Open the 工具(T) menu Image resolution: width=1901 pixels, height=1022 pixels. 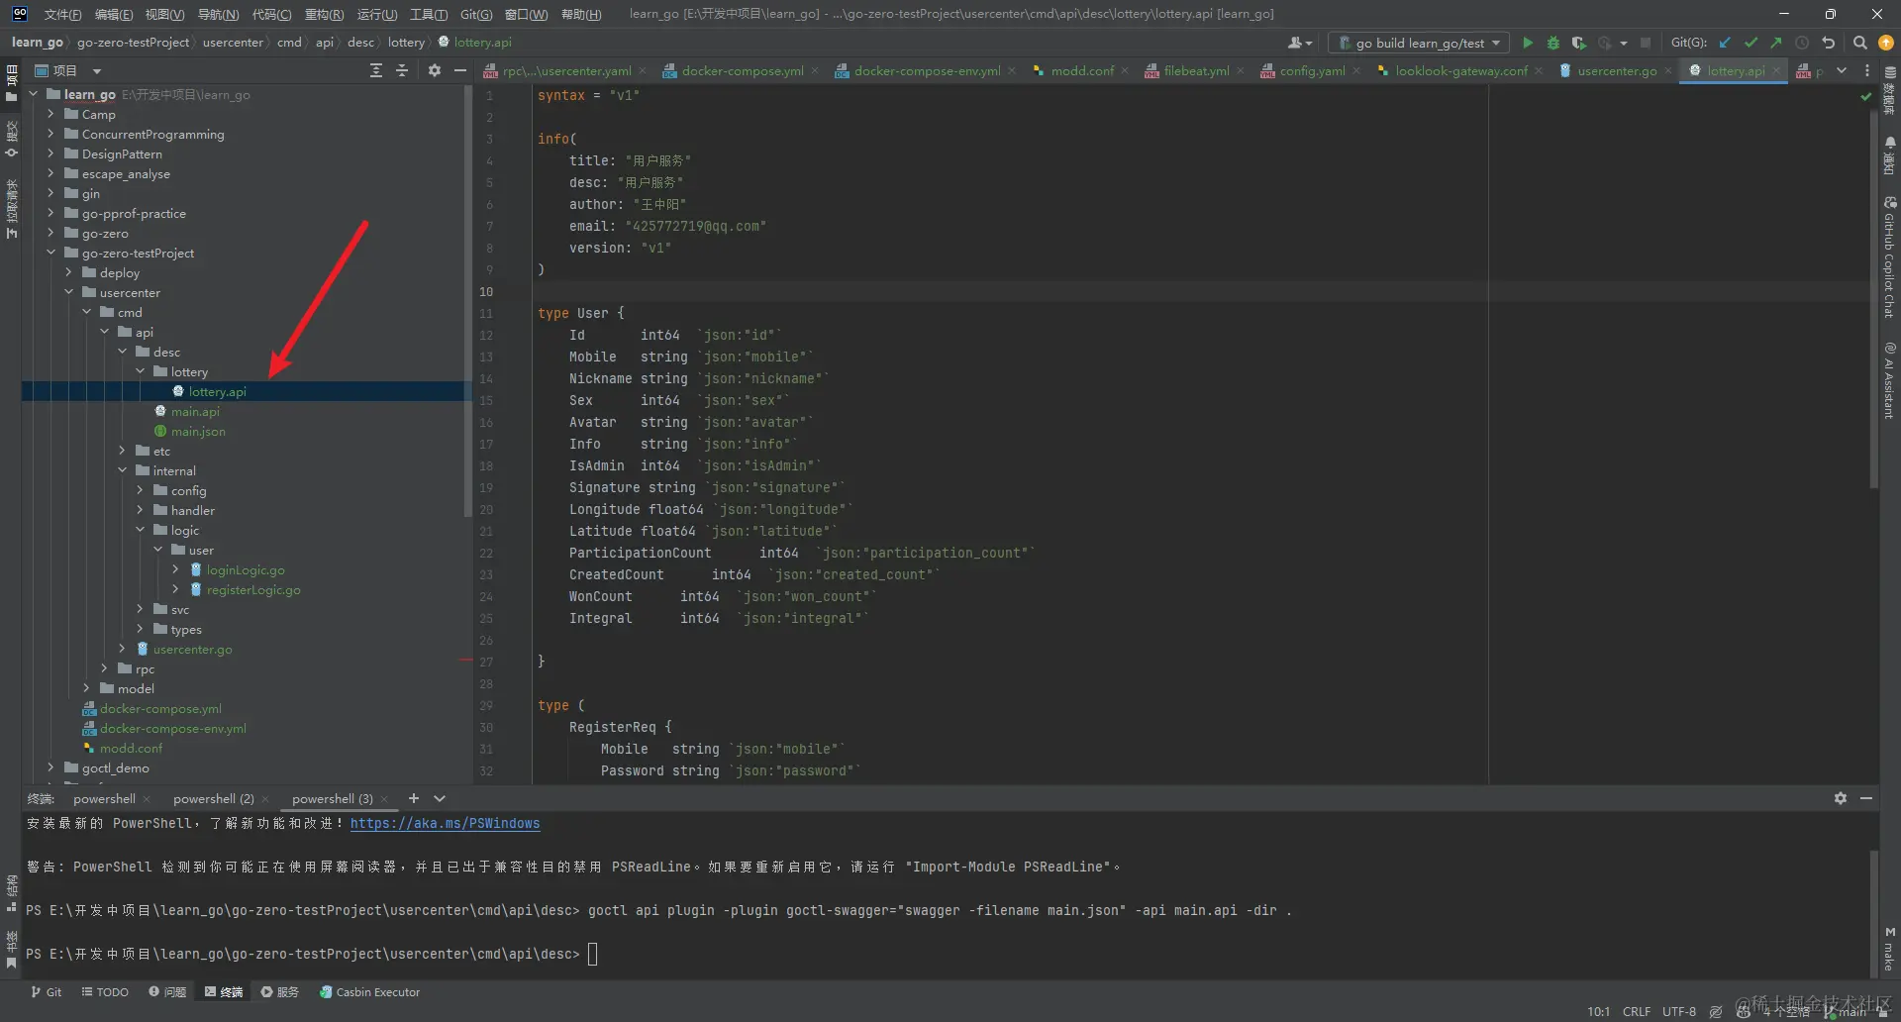click(x=429, y=14)
